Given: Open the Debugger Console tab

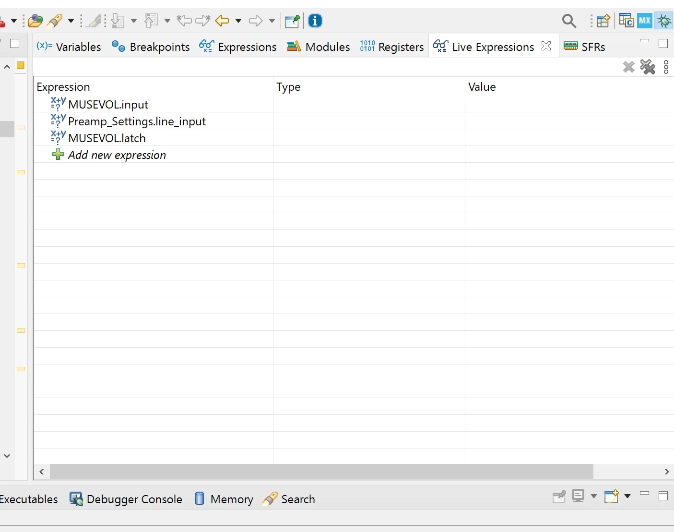Looking at the screenshot, I should coord(126,499).
